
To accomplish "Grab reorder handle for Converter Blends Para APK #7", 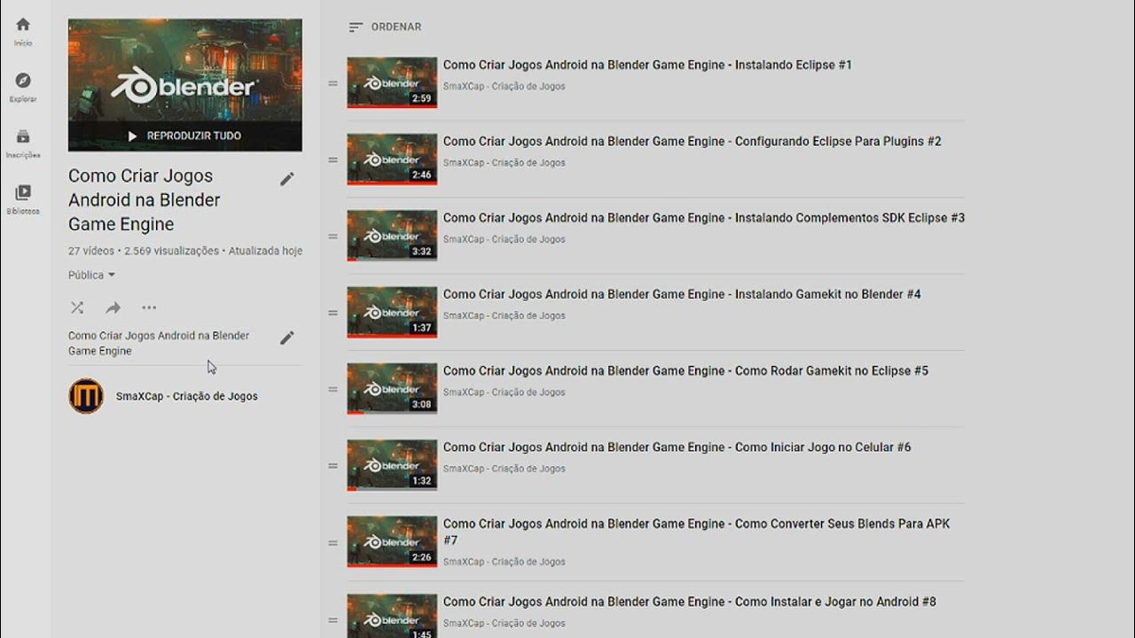I will 333,543.
